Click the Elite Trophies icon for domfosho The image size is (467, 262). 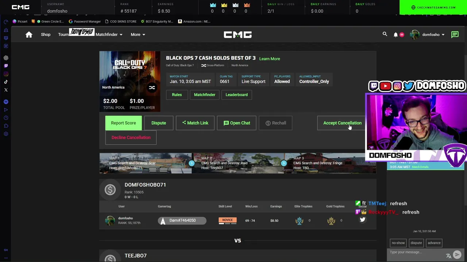[x=299, y=221]
